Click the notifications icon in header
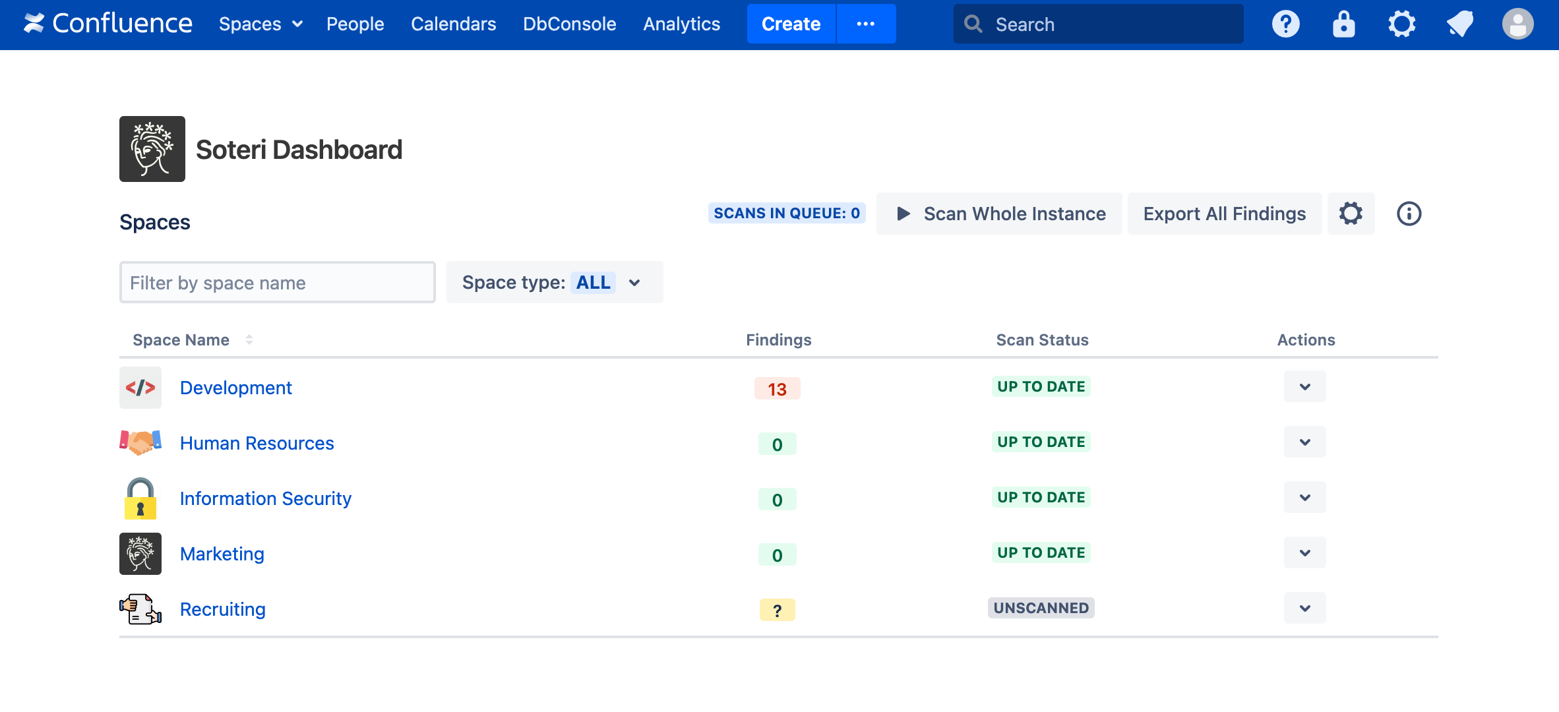The width and height of the screenshot is (1559, 712). [1459, 24]
